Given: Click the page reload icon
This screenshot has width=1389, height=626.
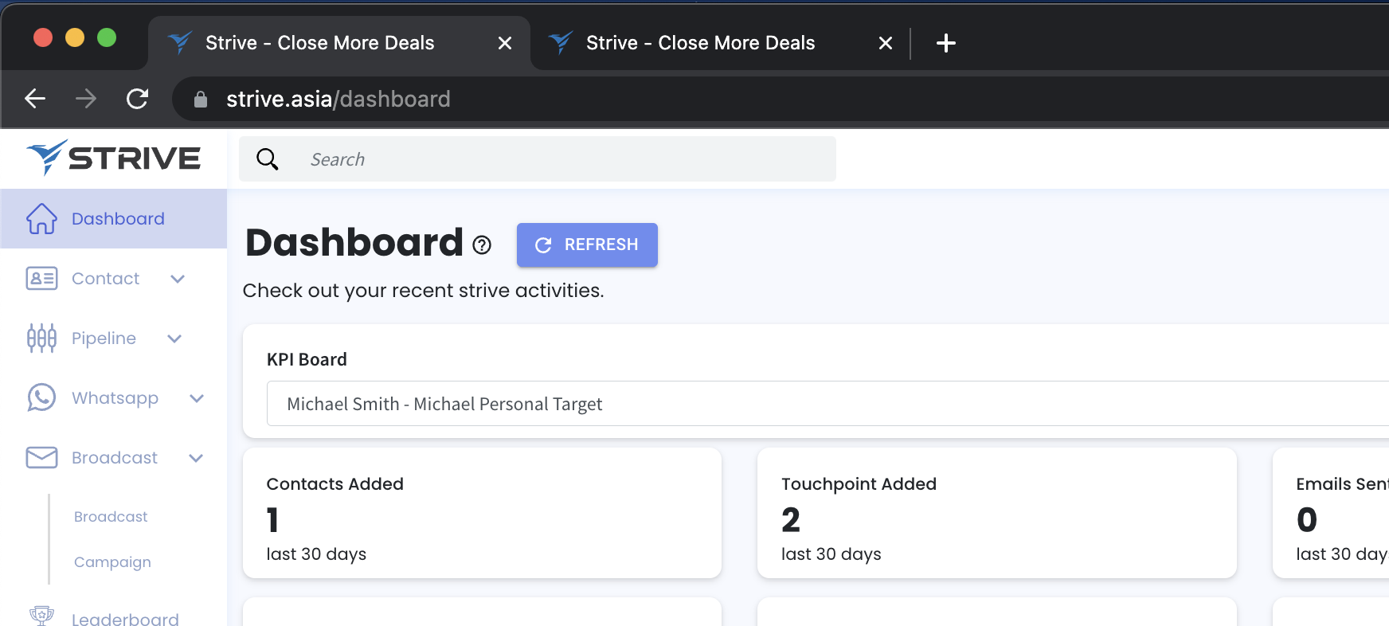Looking at the screenshot, I should point(137,99).
